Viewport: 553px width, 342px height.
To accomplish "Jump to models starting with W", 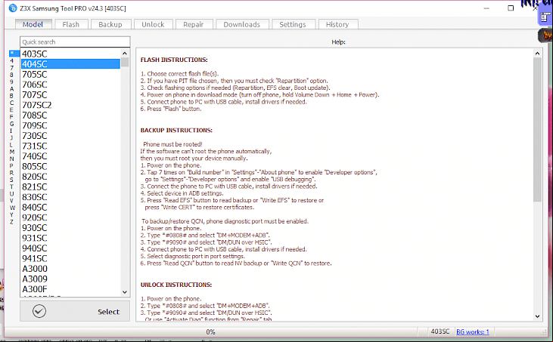I will 11,208.
